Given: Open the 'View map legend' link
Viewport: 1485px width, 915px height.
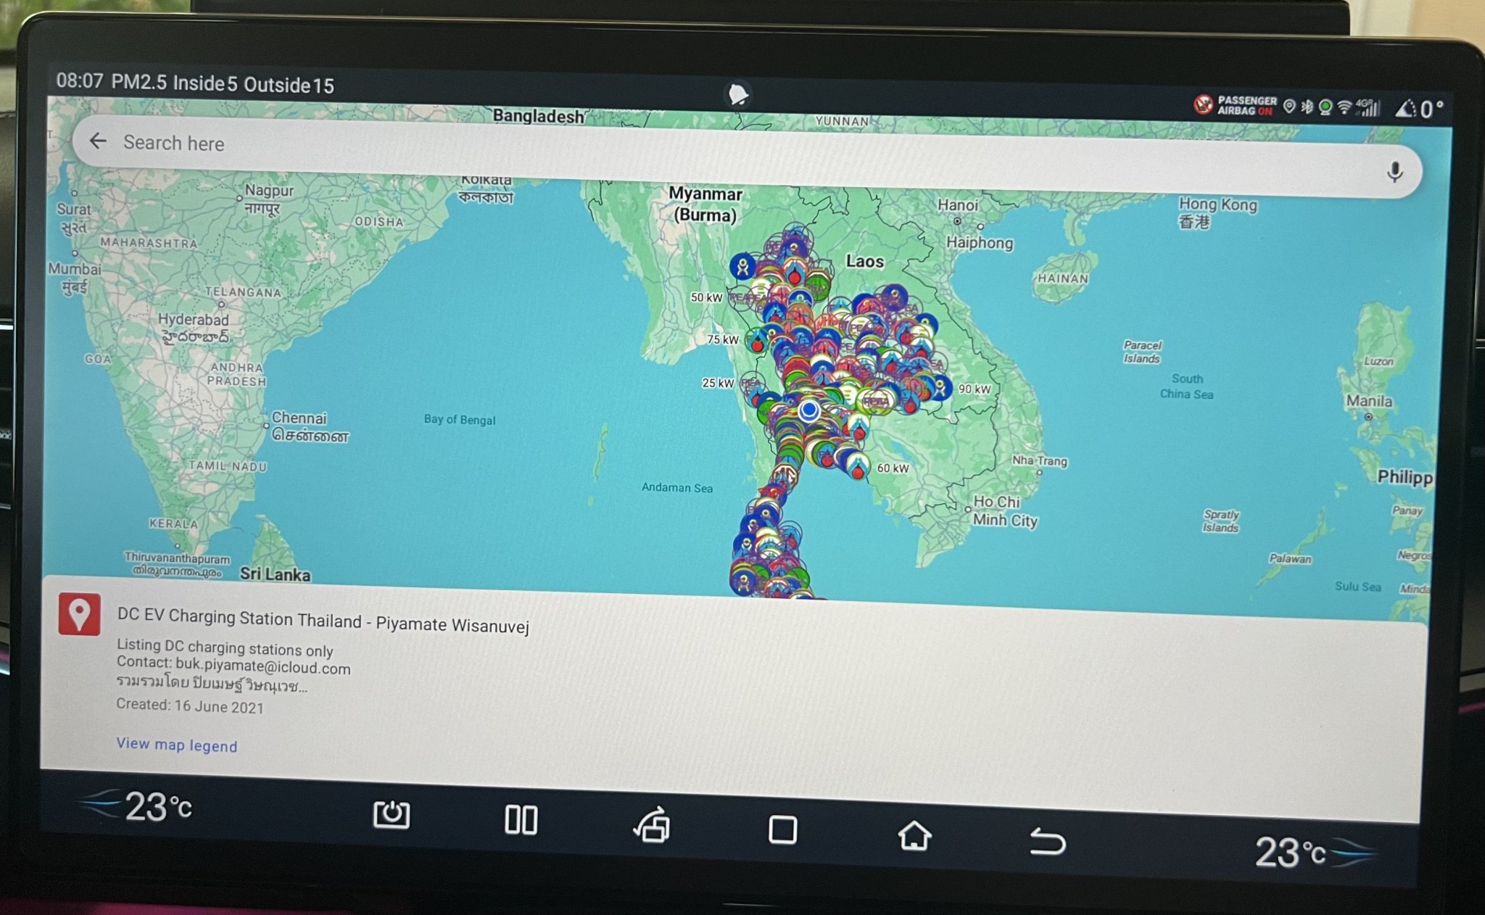Looking at the screenshot, I should pos(177,745).
